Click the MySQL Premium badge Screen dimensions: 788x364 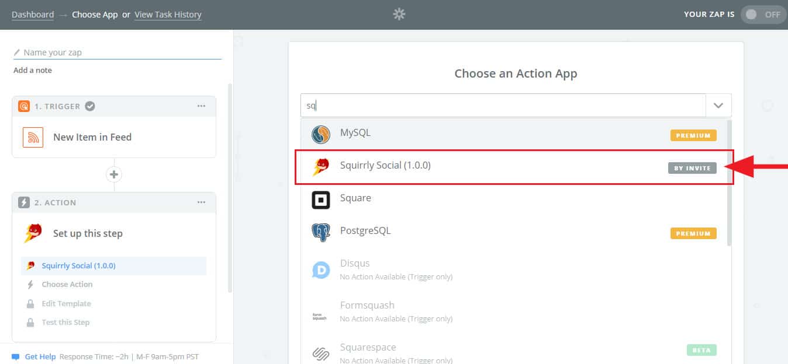(x=693, y=135)
